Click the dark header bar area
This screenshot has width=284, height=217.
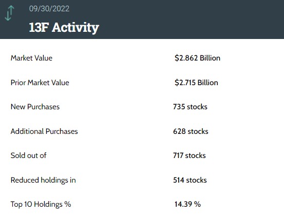coord(142,19)
